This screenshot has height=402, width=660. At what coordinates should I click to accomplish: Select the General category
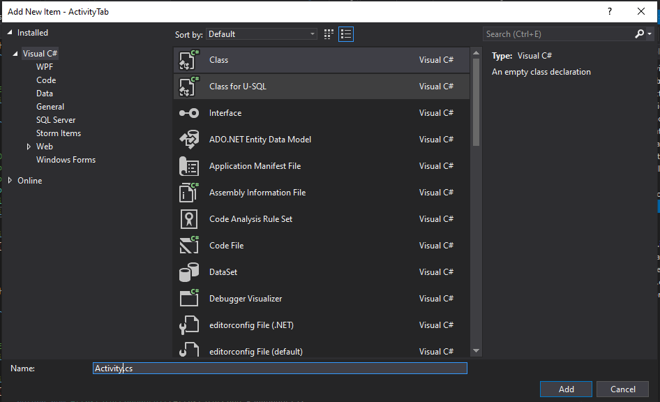[x=50, y=107]
